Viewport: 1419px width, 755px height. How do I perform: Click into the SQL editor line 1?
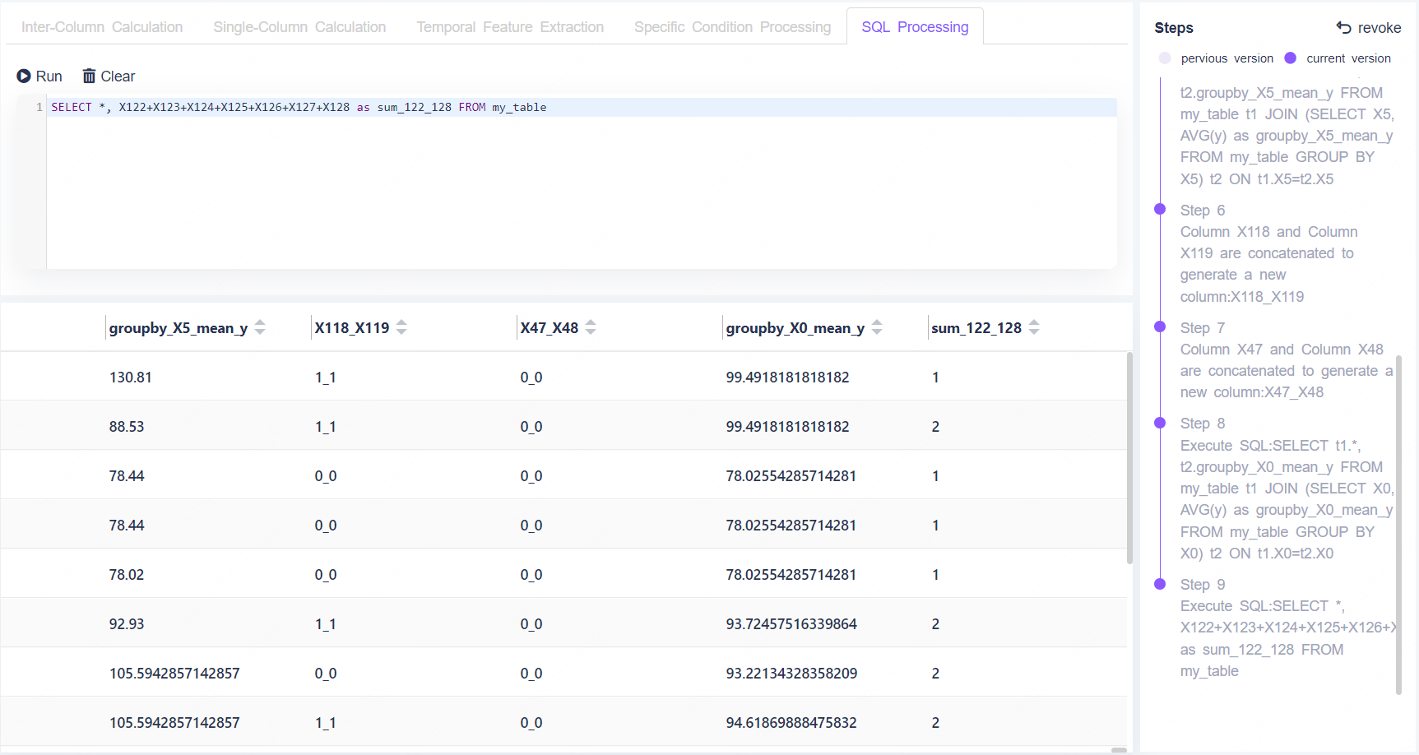tap(582, 107)
